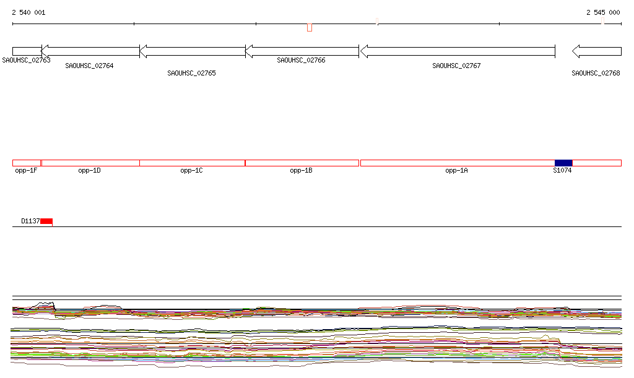Click the blue S1074 segment block
This screenshot has width=634, height=378.
click(563, 163)
